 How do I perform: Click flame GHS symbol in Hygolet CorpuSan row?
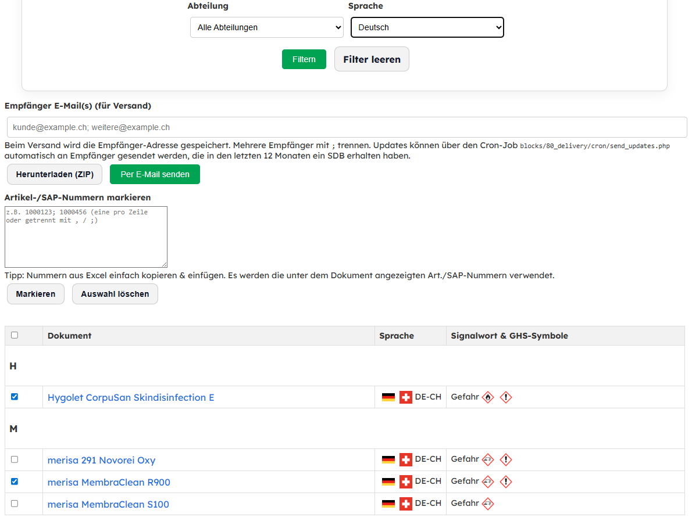pos(488,397)
